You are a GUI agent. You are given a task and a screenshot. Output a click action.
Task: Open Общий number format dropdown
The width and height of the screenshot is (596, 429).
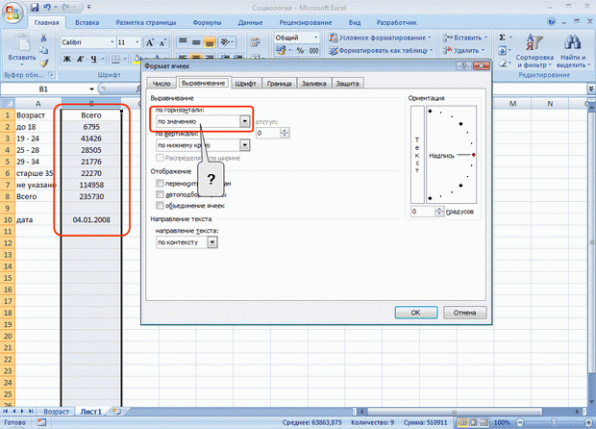click(x=315, y=38)
